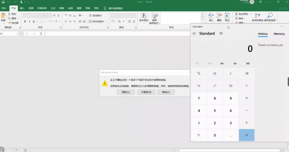The width and height of the screenshot is (289, 152).
Task: Click the equals button in Calculator
Action: 247,135
